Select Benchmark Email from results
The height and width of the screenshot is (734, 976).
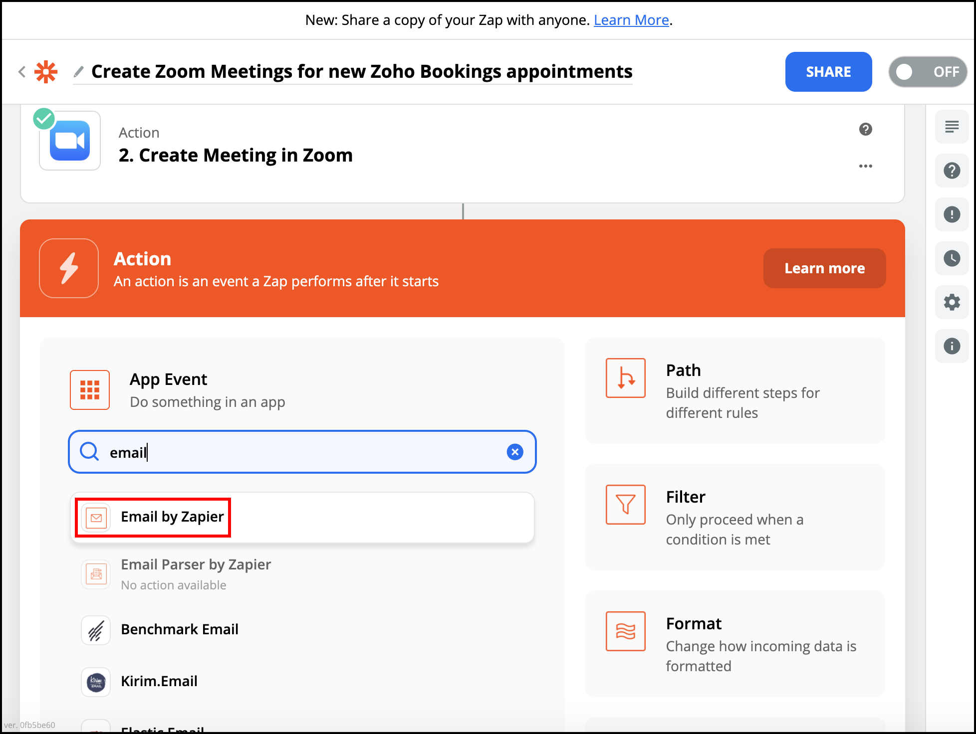coord(179,630)
